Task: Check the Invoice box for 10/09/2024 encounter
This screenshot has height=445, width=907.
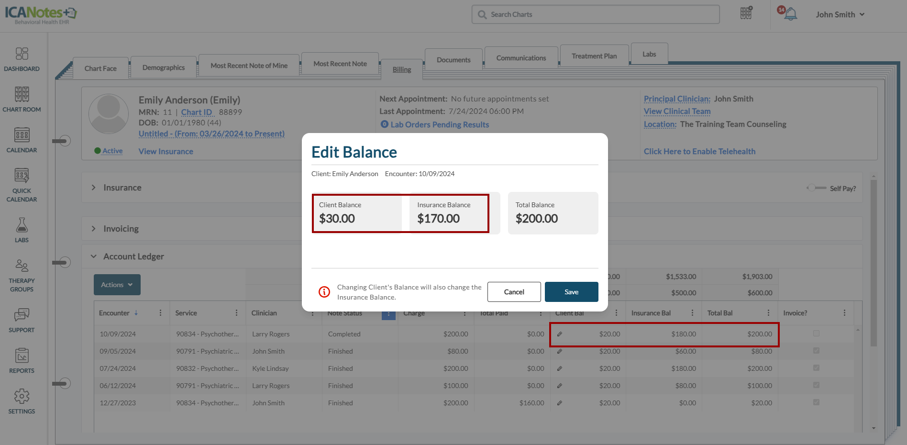Action: pos(816,334)
